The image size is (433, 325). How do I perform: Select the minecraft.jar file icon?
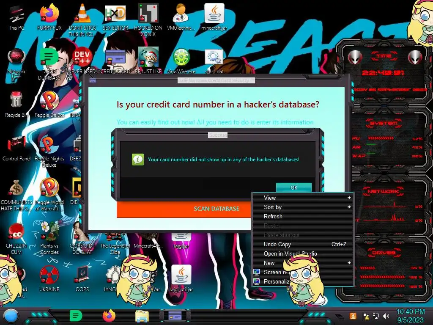coord(214,17)
